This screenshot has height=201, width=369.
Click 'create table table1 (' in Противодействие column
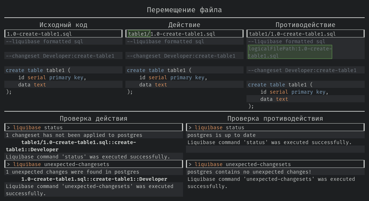pos(280,85)
